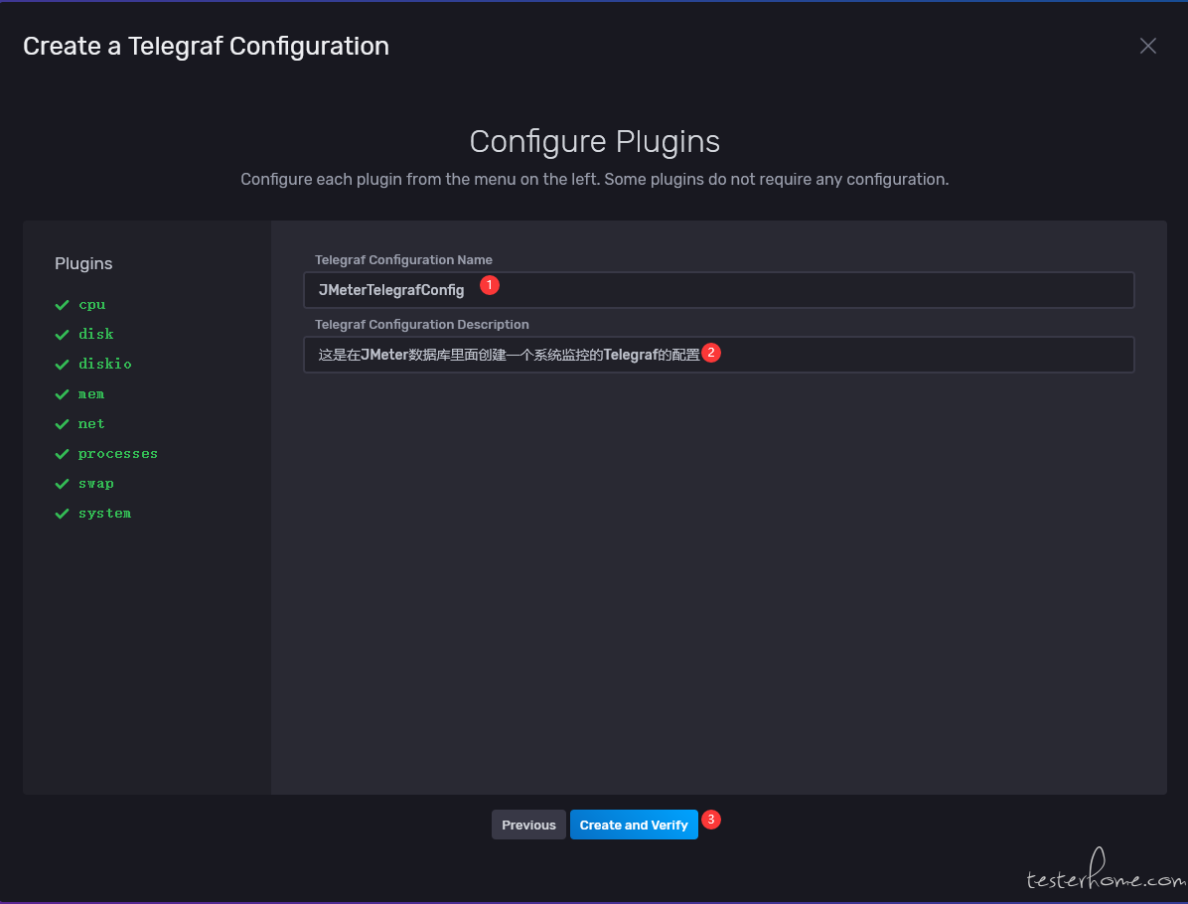
Task: Click the green checkmark beside disk
Action: pyautogui.click(x=63, y=334)
